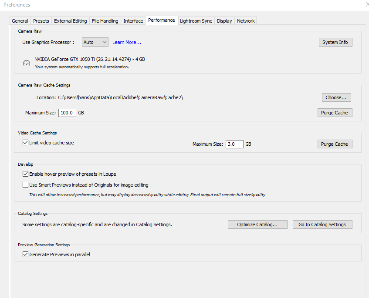View the Display tab

point(224,20)
